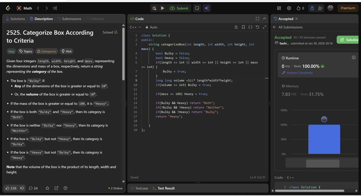Open the 24 comments
361x196 pixels.
click(x=33, y=188)
